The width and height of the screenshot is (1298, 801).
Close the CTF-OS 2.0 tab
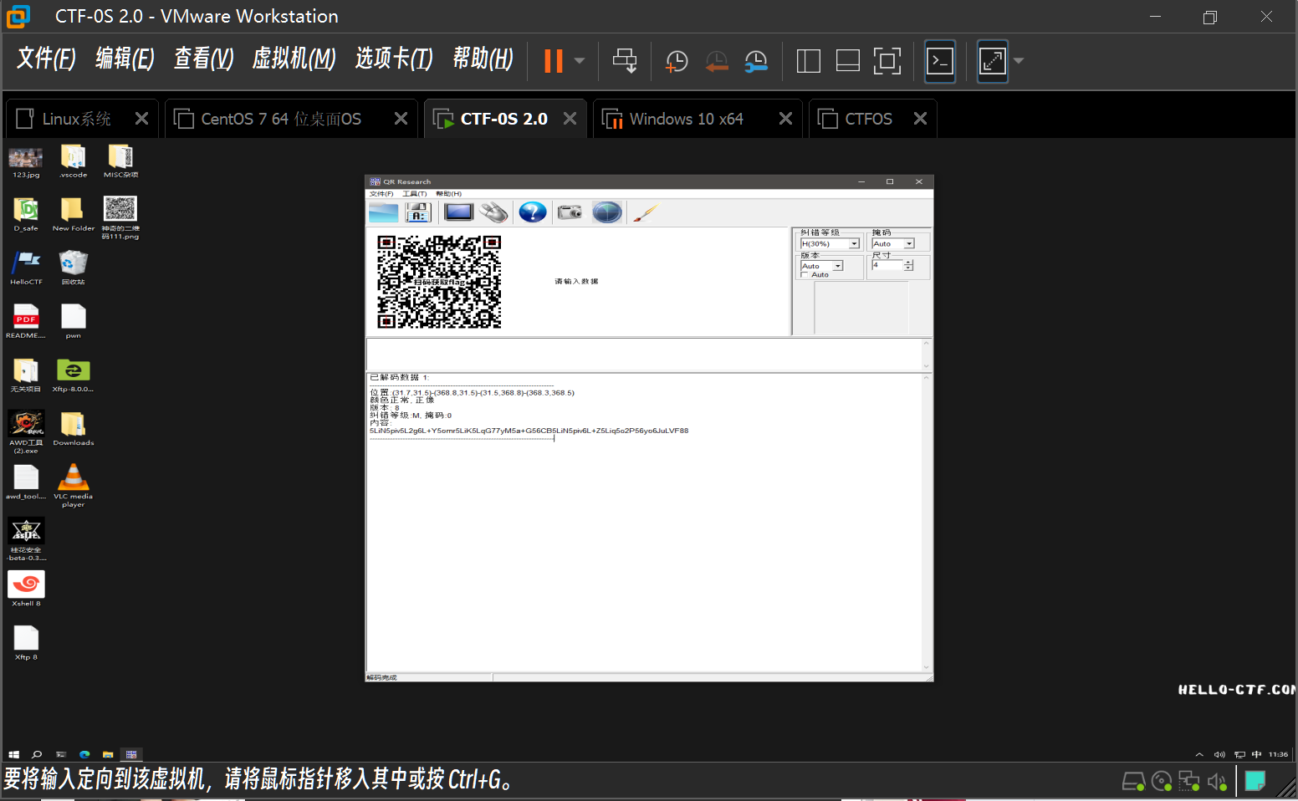tap(570, 119)
